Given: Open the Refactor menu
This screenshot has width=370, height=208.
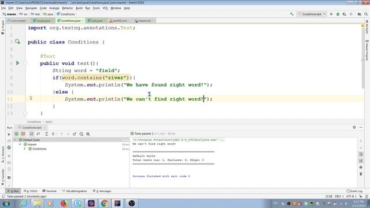Looking at the screenshot, I should [68, 8].
